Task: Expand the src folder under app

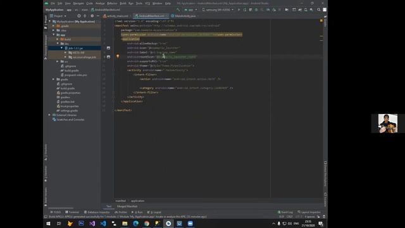Action: [x=58, y=61]
